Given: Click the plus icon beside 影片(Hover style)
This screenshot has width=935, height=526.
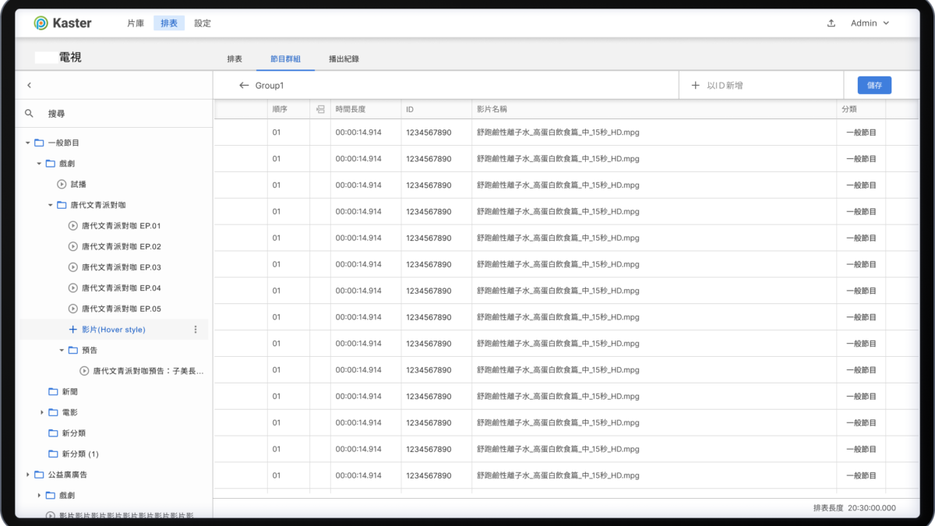Looking at the screenshot, I should [x=73, y=330].
